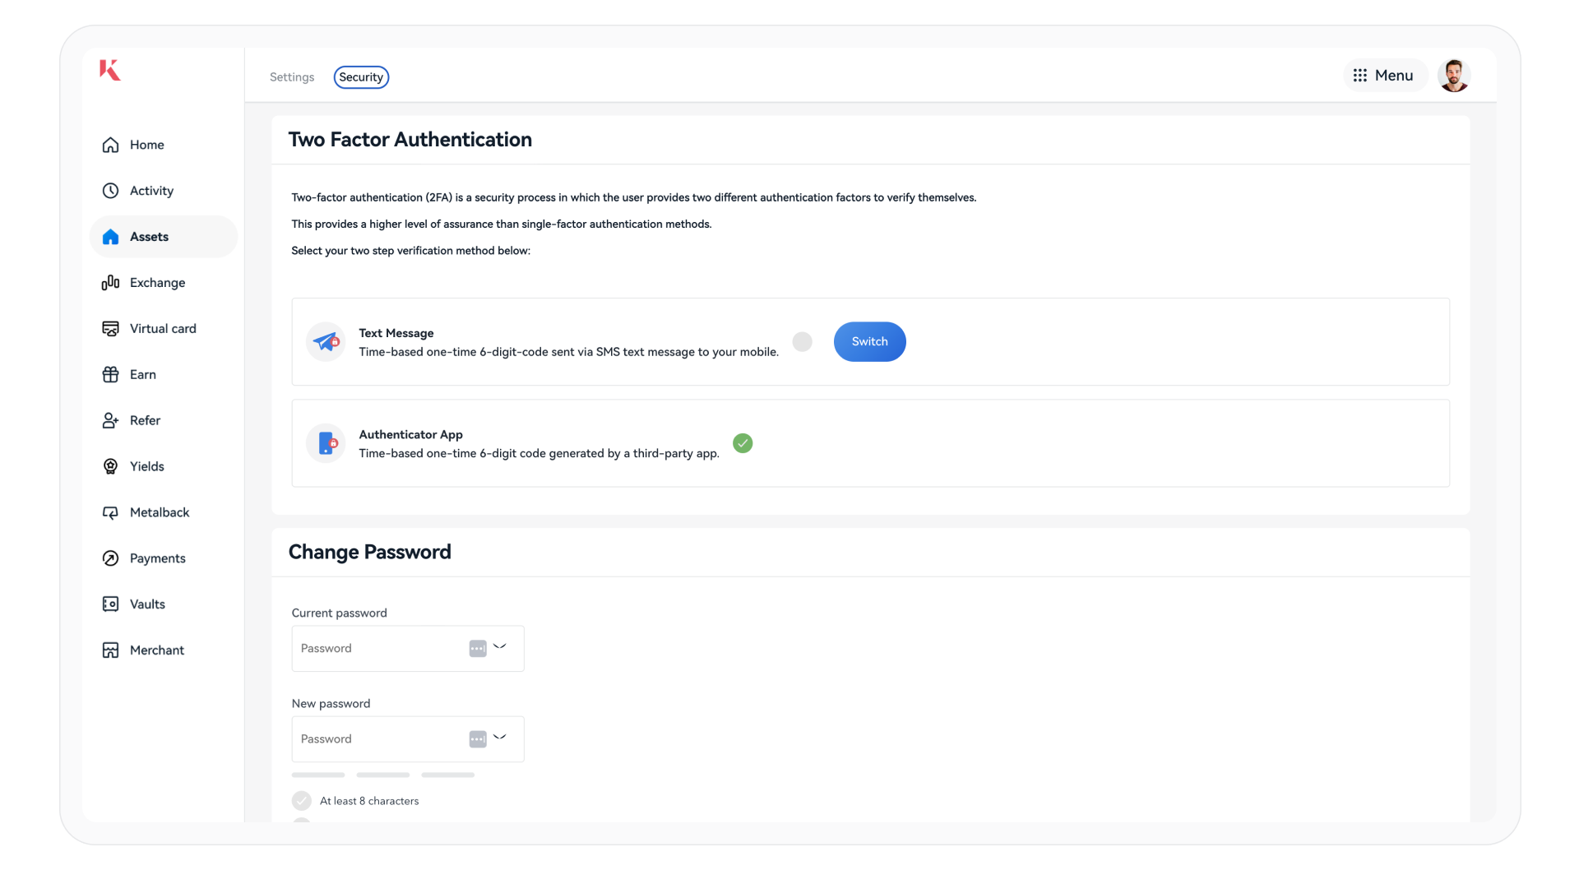Click the Vaults safe icon
The height and width of the screenshot is (870, 1579).
(110, 604)
